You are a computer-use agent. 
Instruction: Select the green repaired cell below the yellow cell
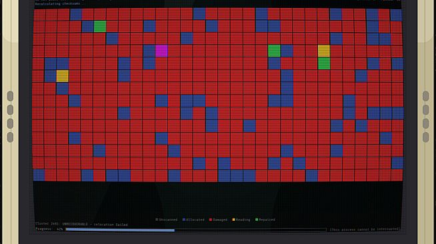click(x=324, y=63)
